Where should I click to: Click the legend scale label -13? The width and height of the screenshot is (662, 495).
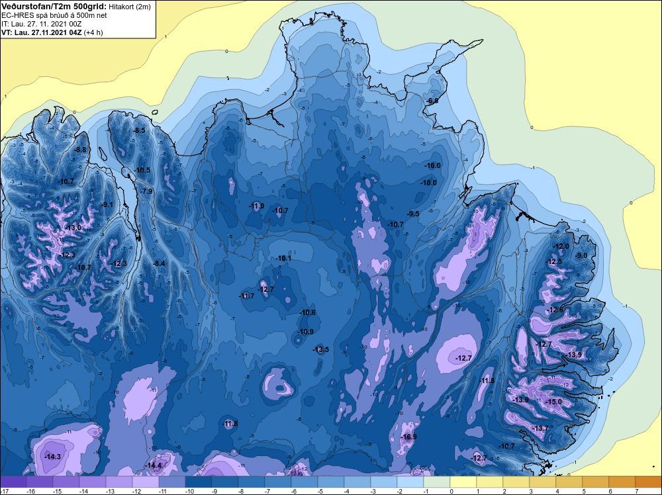point(109,491)
